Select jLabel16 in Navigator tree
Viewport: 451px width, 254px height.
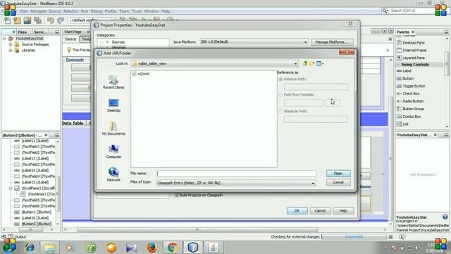tap(35, 218)
